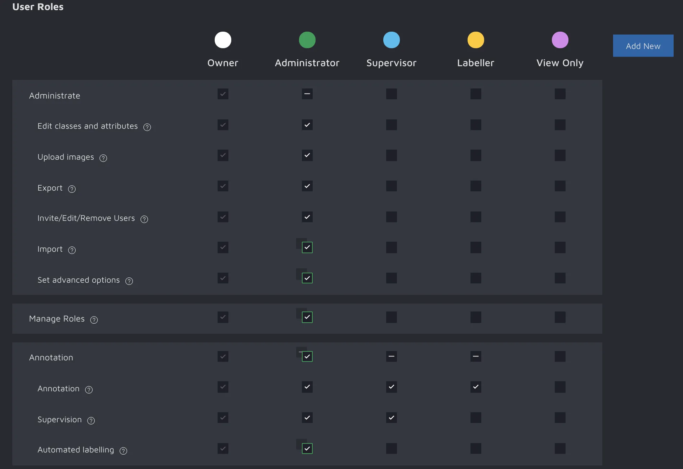Select the Supervisor role heading
This screenshot has height=469, width=683.
coord(391,63)
